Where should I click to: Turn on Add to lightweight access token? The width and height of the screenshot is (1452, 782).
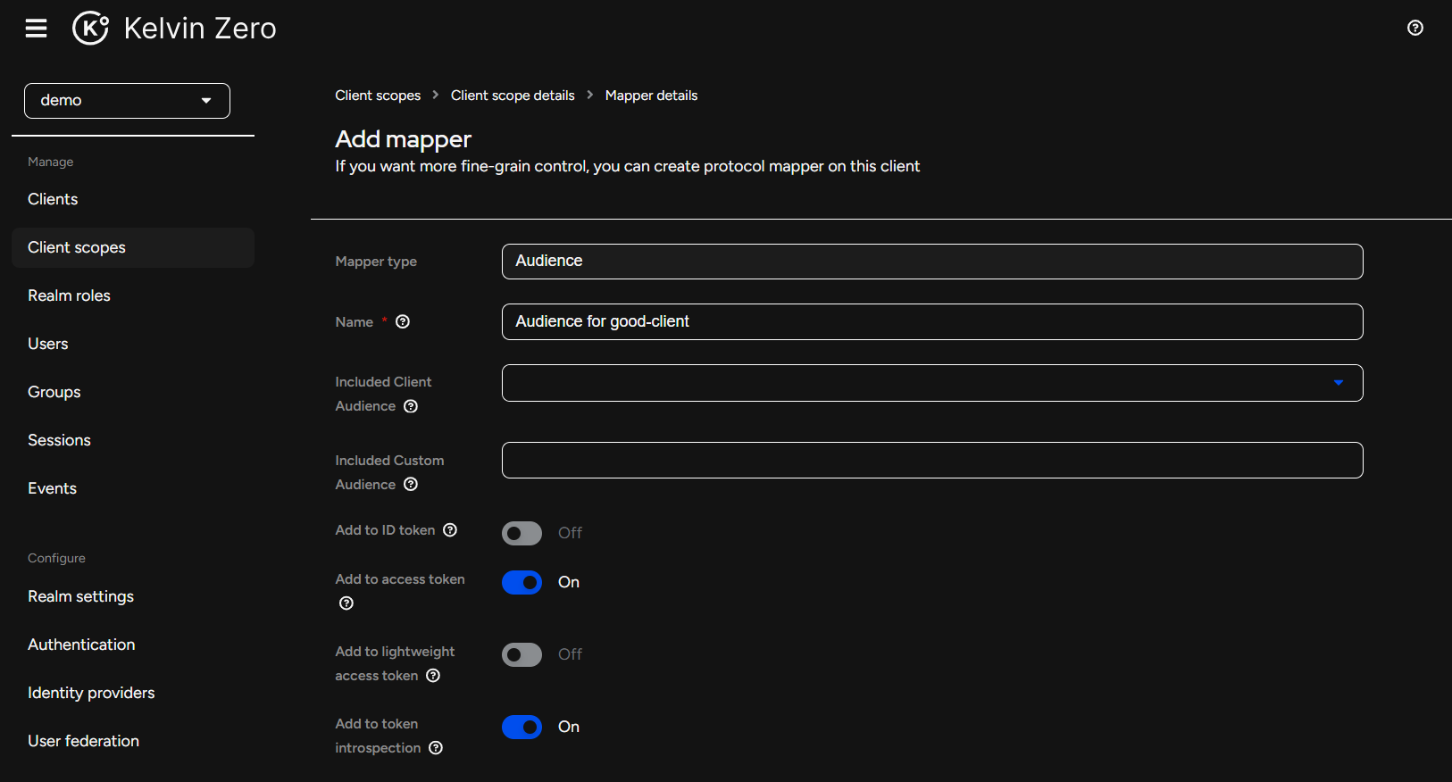(522, 654)
